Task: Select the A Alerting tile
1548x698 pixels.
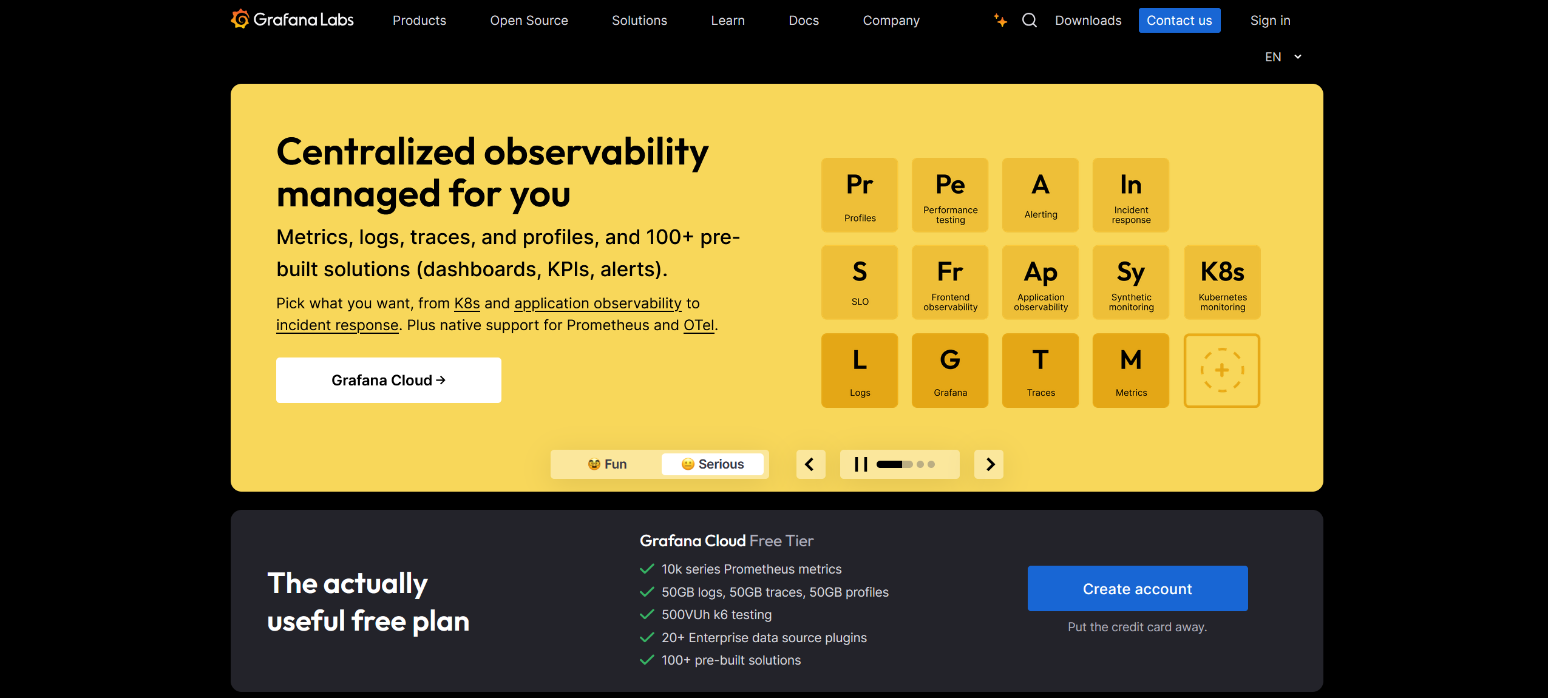Action: (1040, 195)
